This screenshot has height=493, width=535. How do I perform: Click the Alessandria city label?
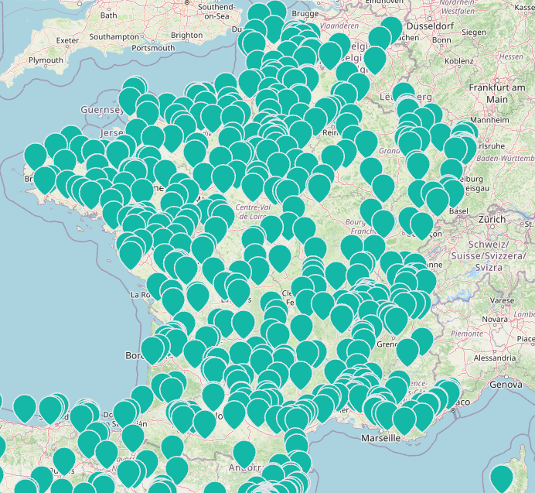point(494,358)
